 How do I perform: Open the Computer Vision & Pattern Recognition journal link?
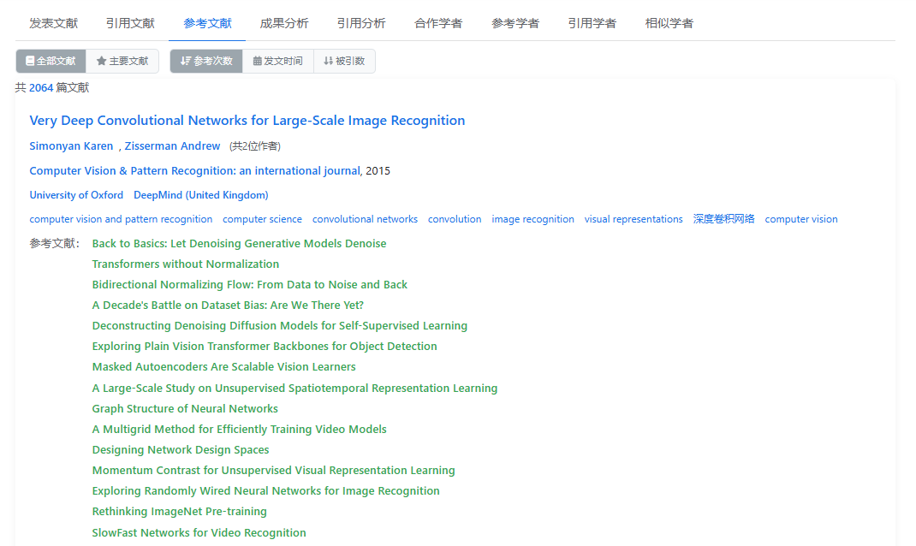click(194, 171)
